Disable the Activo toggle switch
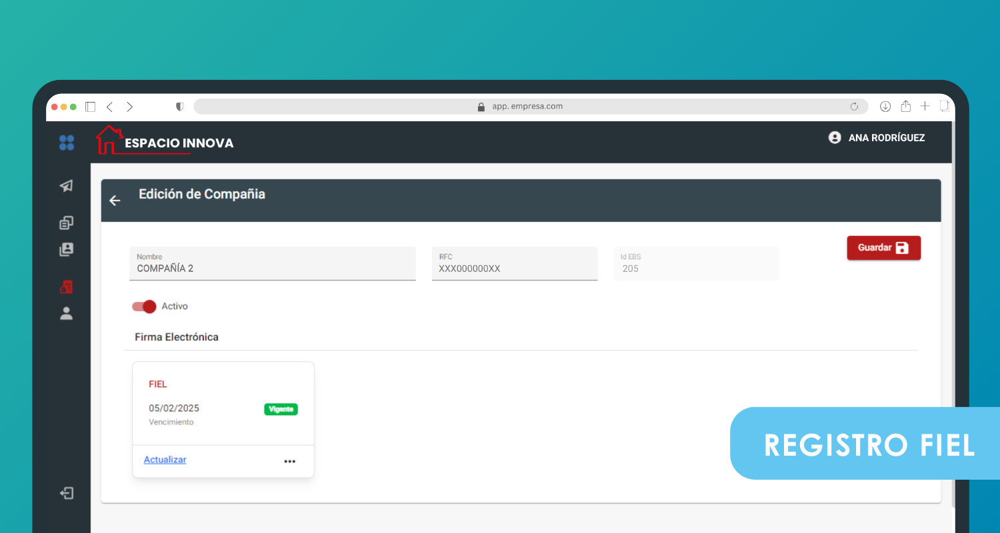The width and height of the screenshot is (1000, 533). point(144,306)
